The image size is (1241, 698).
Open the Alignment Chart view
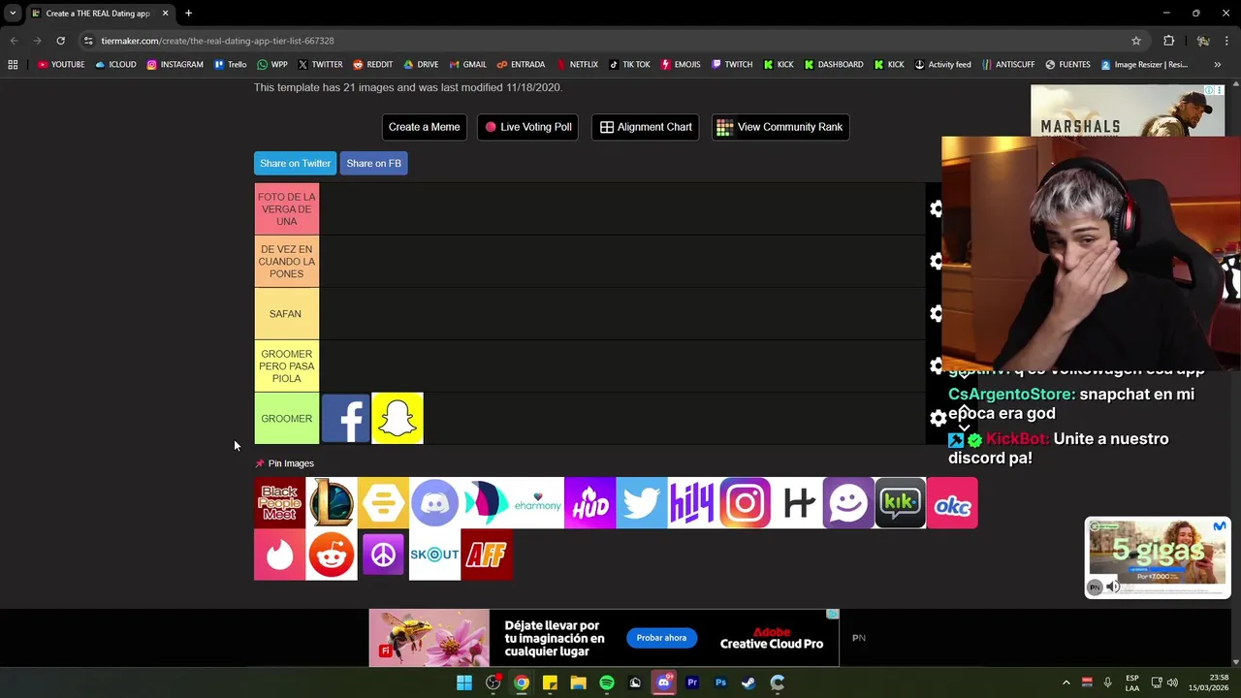[645, 127]
